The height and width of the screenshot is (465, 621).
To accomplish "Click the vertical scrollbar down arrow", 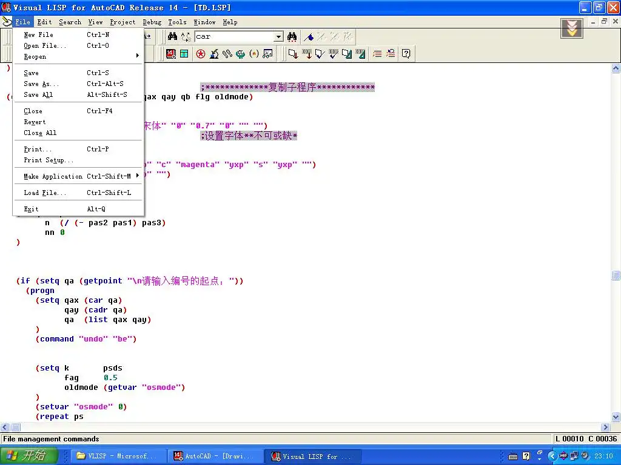I will (616, 417).
